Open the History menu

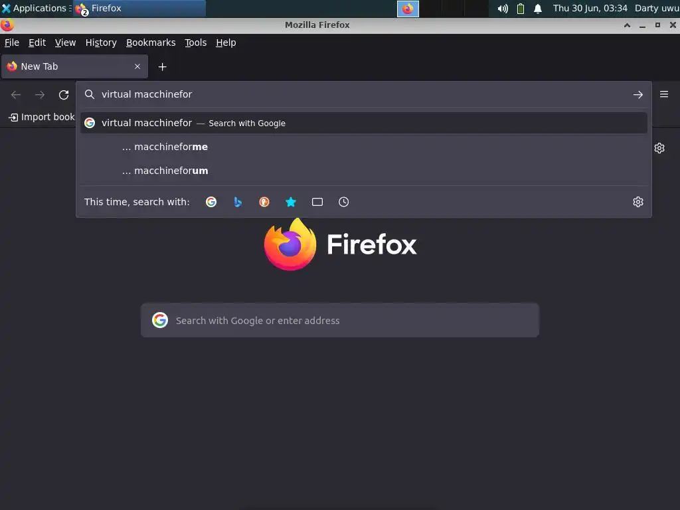pos(101,42)
